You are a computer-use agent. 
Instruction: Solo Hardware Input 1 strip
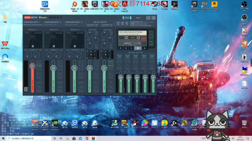click(39, 87)
